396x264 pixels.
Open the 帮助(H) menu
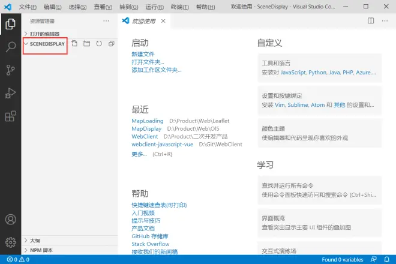tap(206, 7)
